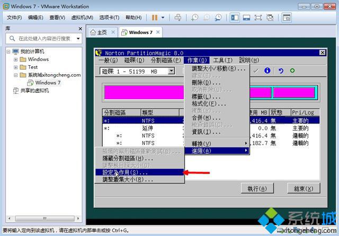Image resolution: width=339 pixels, height=236 pixels.
Task: Open the power options arrow beside pause
Action: (x=163, y=18)
